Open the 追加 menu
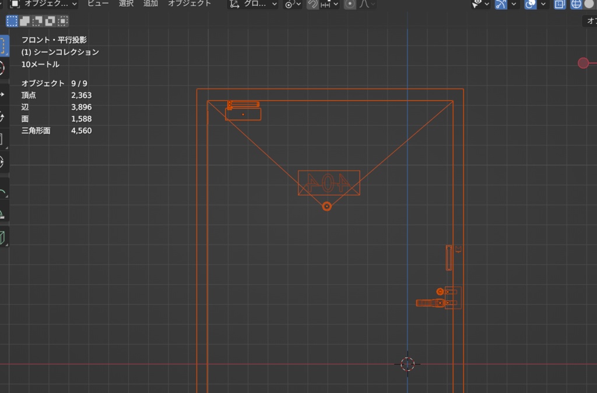Image resolution: width=597 pixels, height=393 pixels. tap(149, 3)
